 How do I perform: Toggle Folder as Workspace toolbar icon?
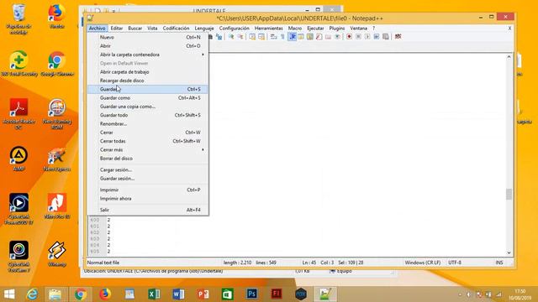pyautogui.click(x=328, y=37)
